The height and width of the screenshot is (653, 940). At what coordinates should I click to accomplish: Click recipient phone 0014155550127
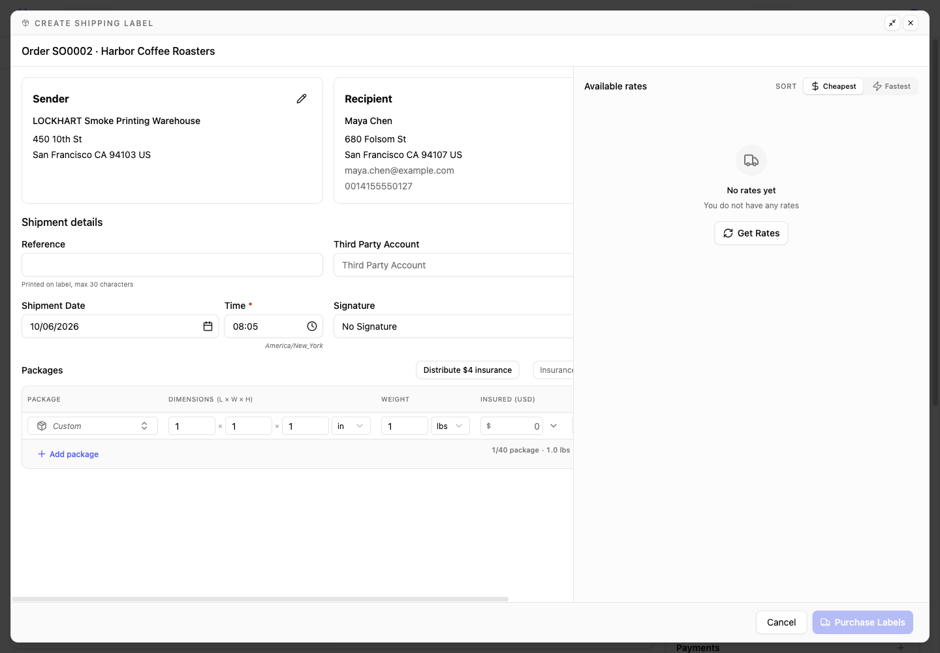[x=379, y=186]
